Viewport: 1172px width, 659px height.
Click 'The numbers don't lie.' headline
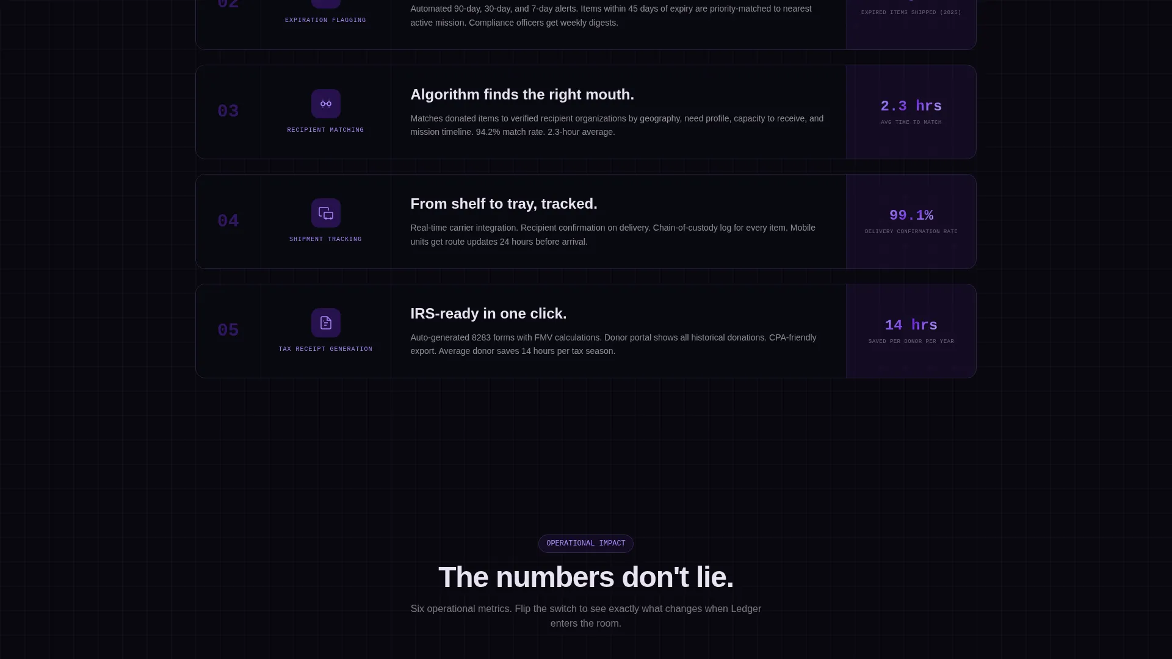[x=585, y=577]
